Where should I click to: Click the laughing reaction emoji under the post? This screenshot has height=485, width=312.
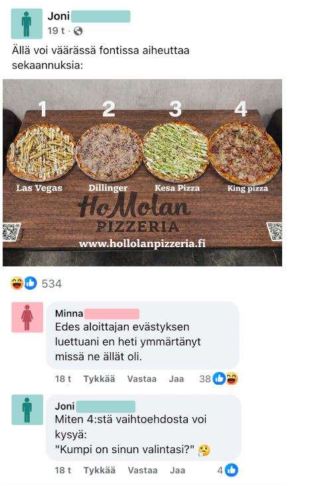(17, 283)
